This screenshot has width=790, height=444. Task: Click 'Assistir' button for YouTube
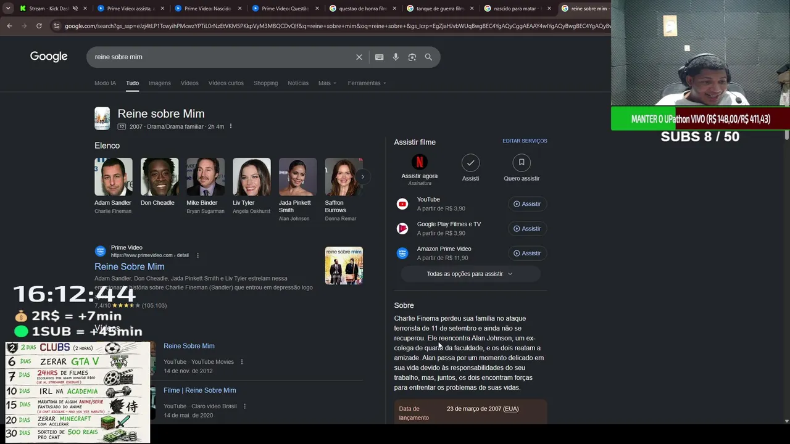527,204
